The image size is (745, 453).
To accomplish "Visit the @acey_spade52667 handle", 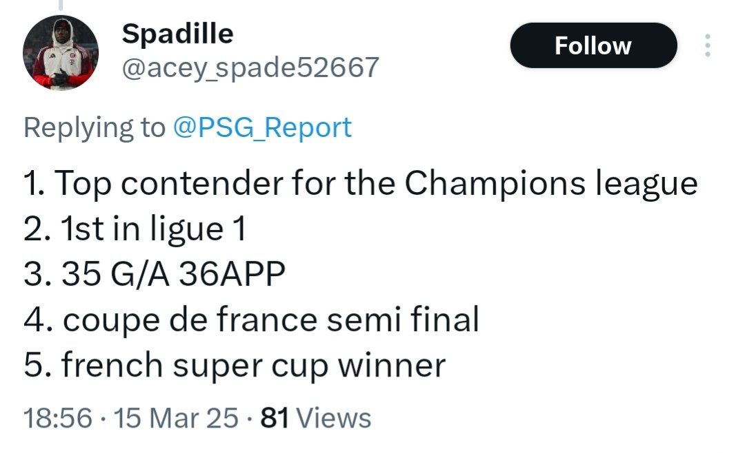I will (x=250, y=67).
